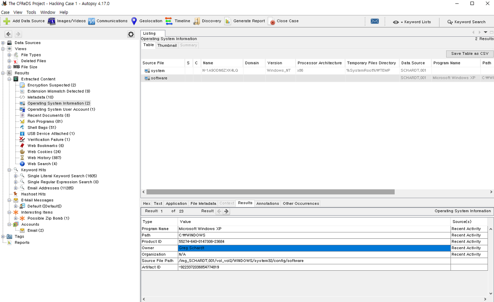
Task: Open the Case menu
Action: coord(5,12)
